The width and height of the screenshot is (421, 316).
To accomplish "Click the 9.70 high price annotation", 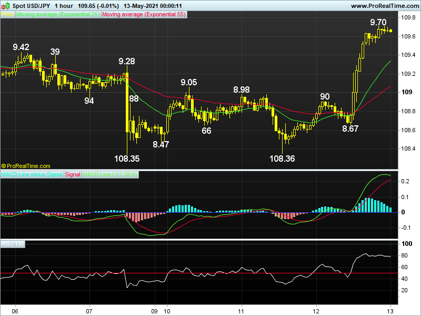I will (378, 22).
